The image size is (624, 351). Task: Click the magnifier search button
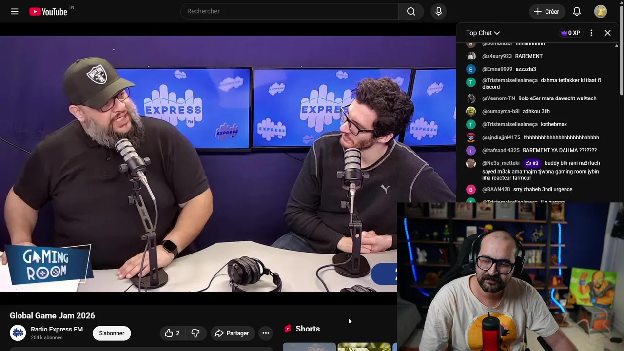pyautogui.click(x=411, y=11)
